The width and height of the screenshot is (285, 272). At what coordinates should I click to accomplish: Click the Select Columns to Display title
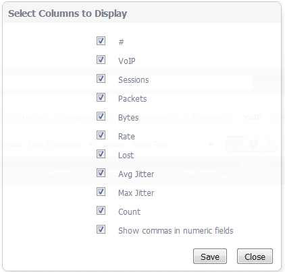(68, 13)
